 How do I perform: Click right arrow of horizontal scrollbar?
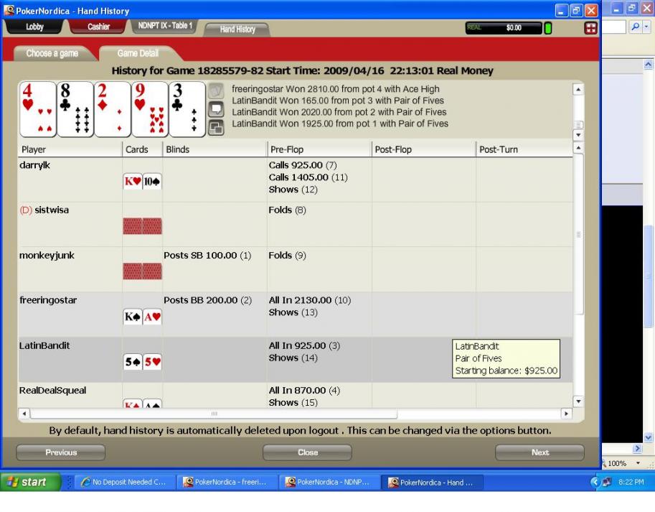566,414
